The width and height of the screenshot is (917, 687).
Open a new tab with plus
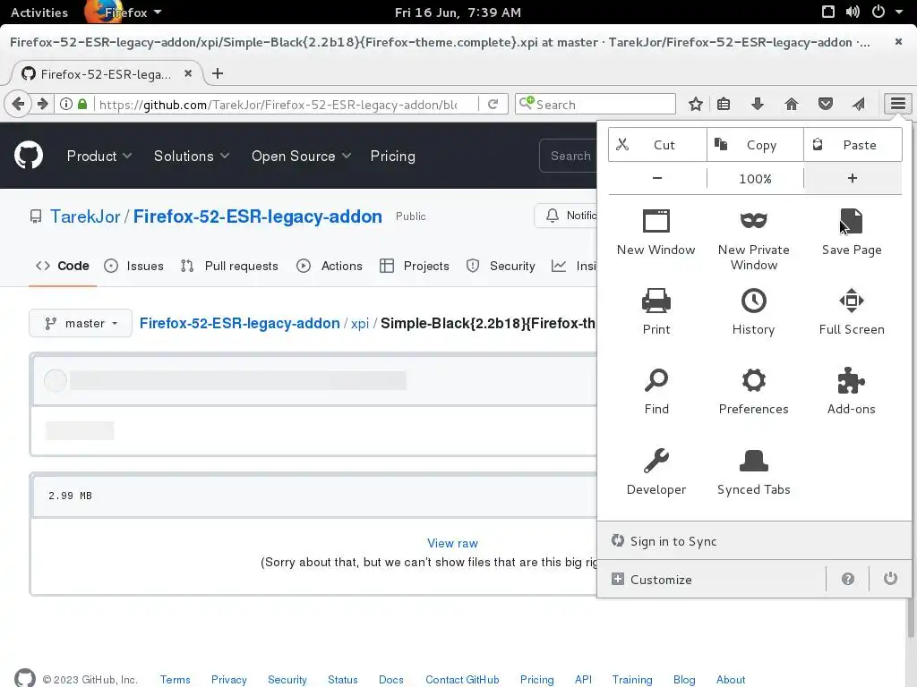[x=218, y=73]
